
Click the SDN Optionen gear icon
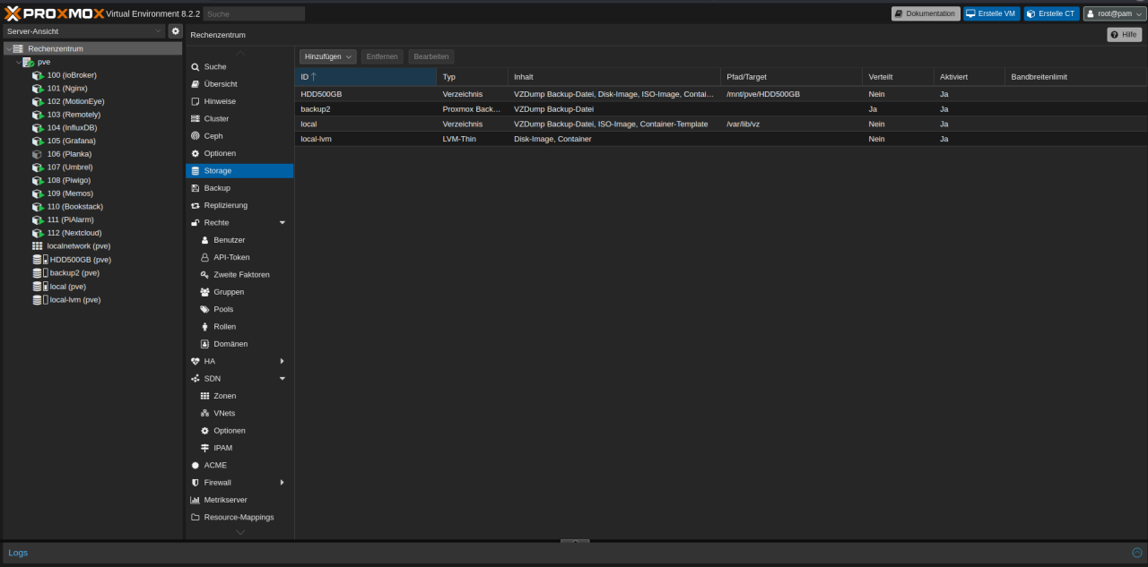[205, 431]
